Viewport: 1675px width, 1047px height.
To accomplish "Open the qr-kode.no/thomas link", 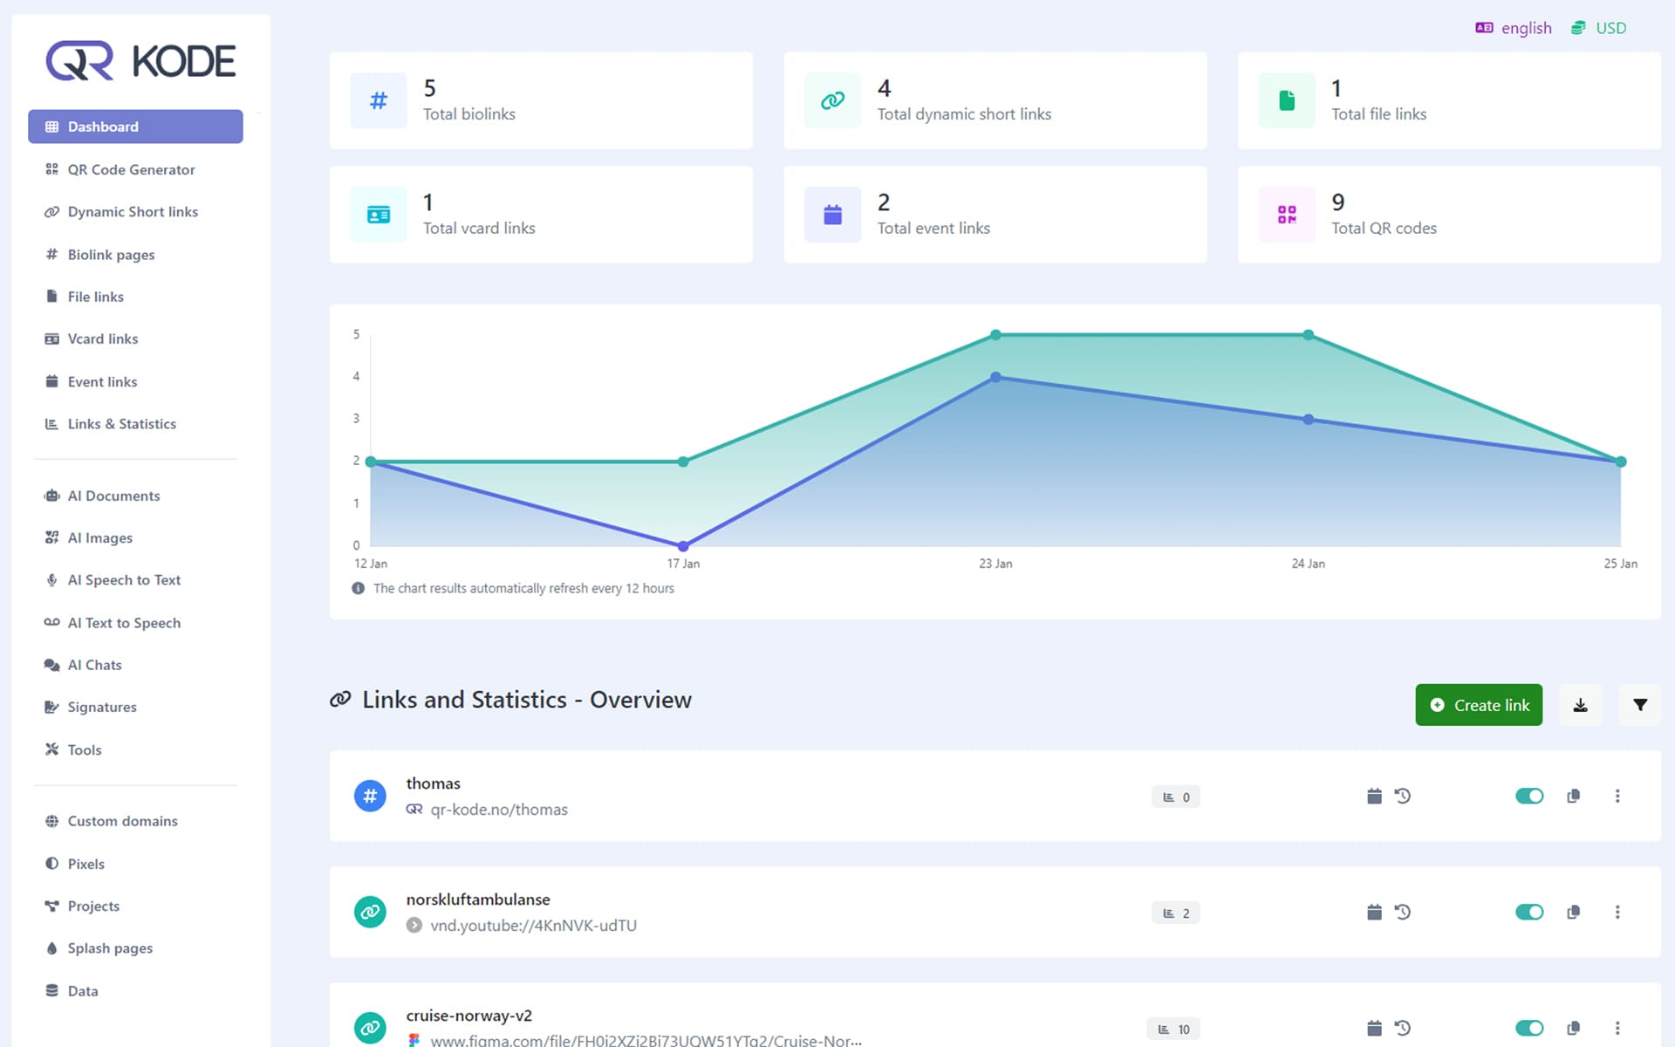I will [x=498, y=810].
